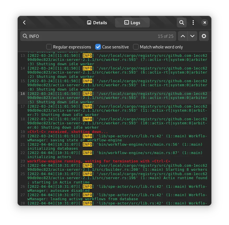Click the search field containing INFO
Image resolution: width=229 pixels, height=225 pixels.
92,36
